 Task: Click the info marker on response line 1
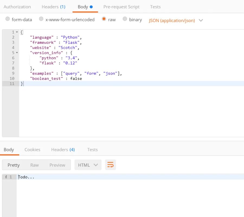[6, 177]
